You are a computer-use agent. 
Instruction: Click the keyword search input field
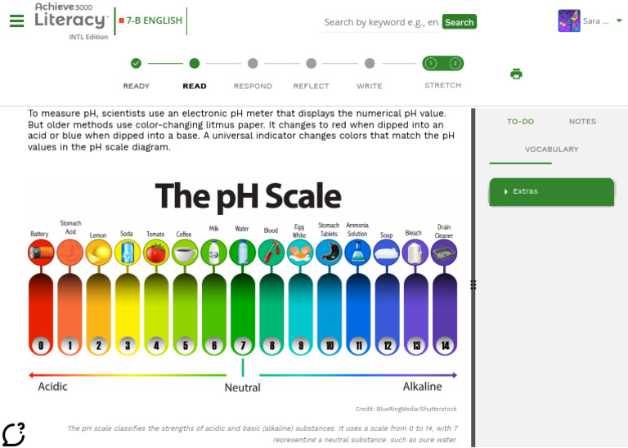coord(380,22)
